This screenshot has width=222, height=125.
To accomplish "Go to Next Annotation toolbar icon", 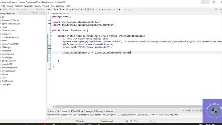I will tap(100, 9).
